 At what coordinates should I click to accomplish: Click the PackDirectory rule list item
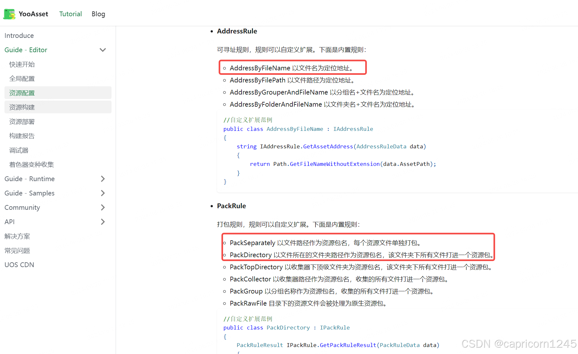click(x=362, y=255)
